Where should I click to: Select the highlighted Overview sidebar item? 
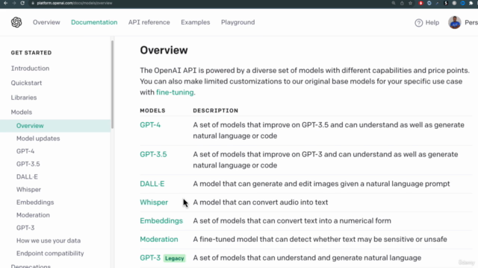pos(55,126)
